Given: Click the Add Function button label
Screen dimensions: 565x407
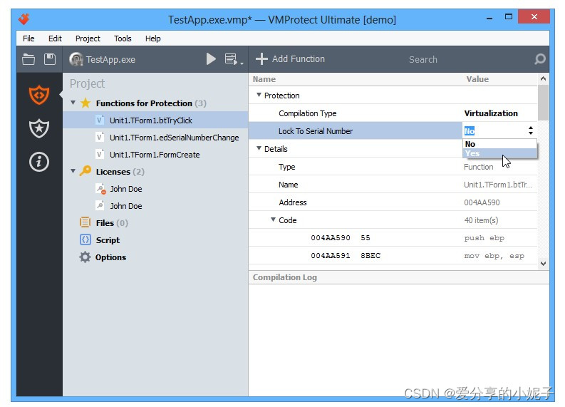Looking at the screenshot, I should tap(299, 58).
